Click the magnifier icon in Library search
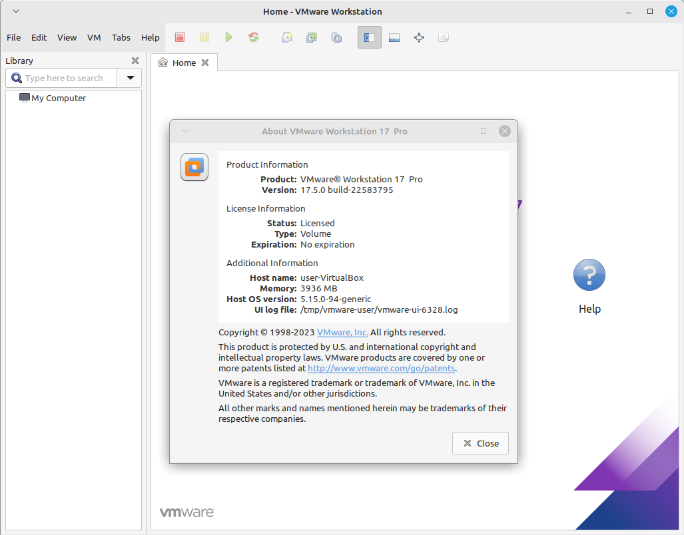This screenshot has height=535, width=684. pos(16,78)
